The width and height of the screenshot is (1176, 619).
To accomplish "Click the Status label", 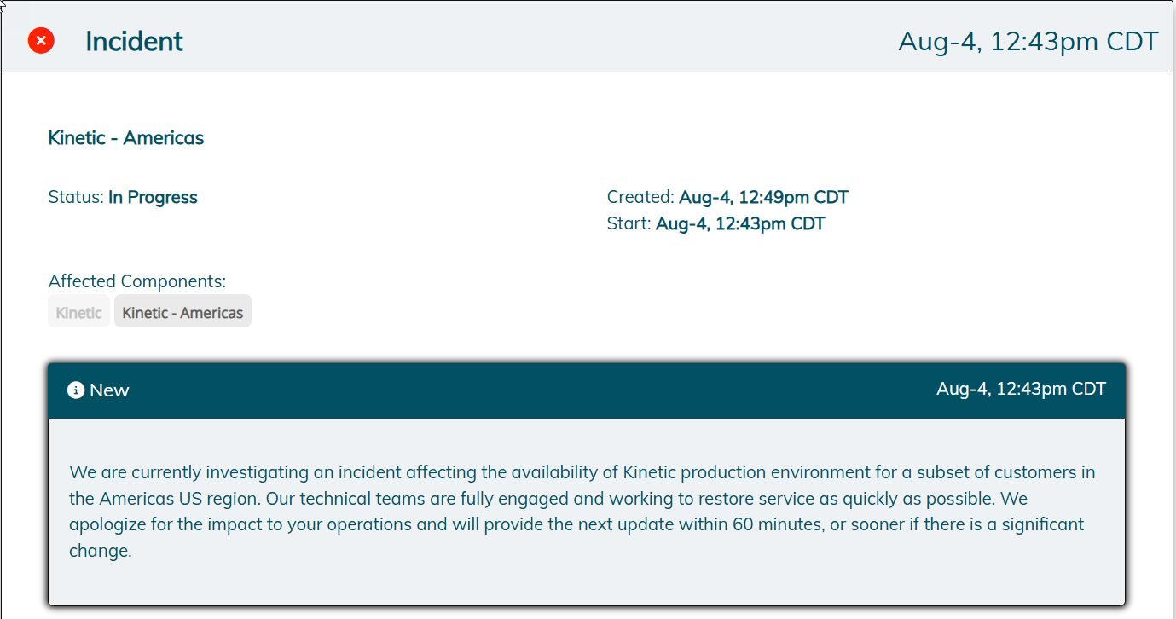I will pos(76,197).
